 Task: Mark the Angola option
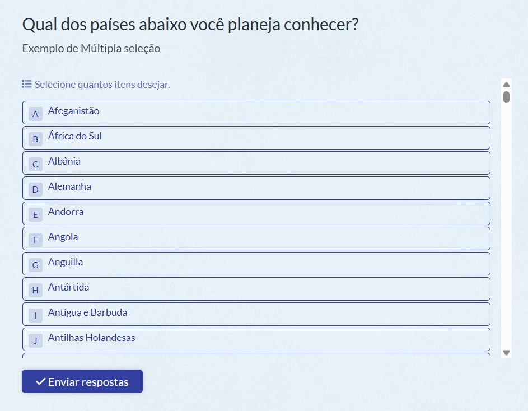[256, 239]
